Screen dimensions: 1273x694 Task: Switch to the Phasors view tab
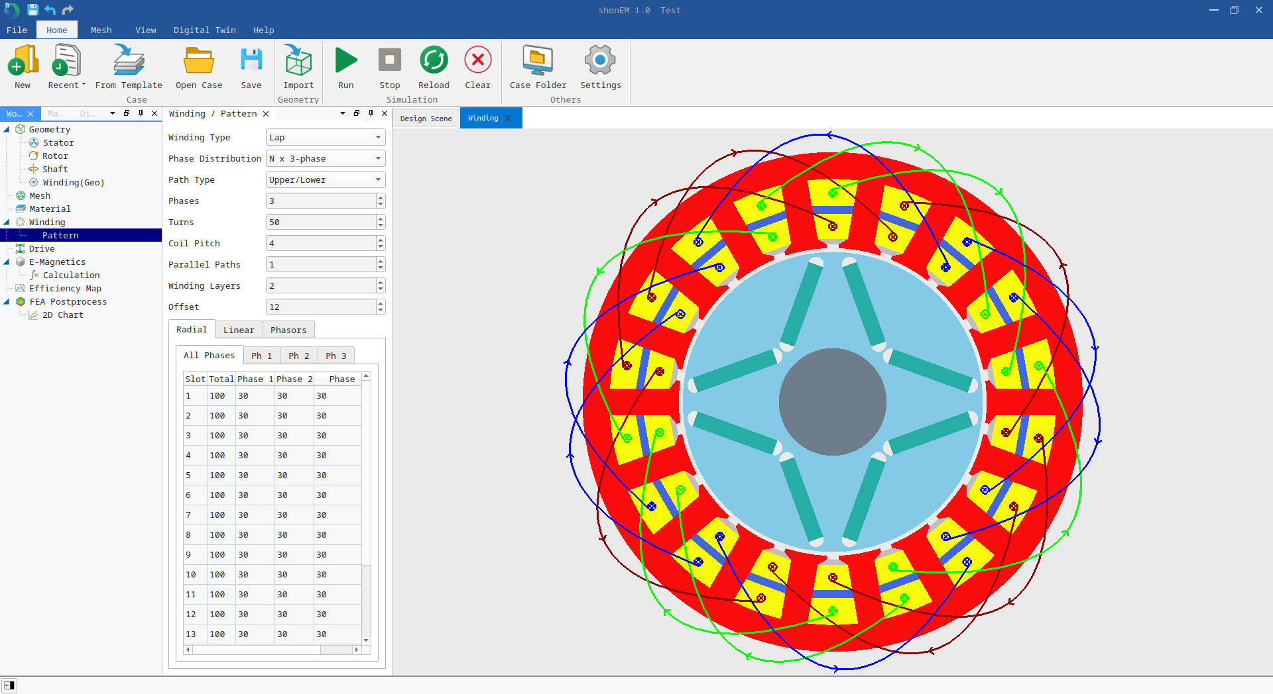(288, 330)
